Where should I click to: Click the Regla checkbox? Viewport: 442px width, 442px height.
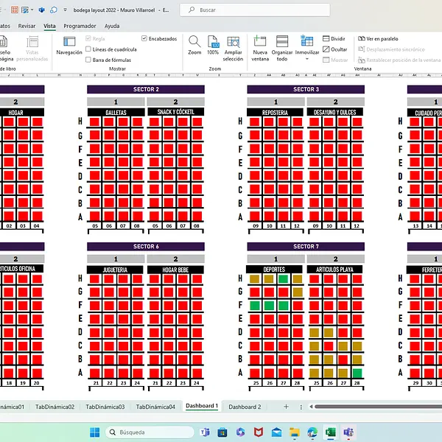tap(88, 38)
